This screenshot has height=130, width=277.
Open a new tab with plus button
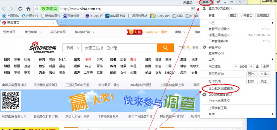pyautogui.click(x=62, y=23)
